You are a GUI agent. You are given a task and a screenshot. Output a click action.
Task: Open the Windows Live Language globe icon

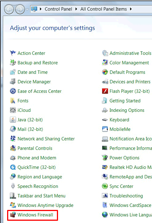point(105,215)
